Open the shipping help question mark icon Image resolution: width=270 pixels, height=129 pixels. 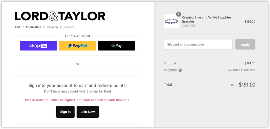point(180,70)
